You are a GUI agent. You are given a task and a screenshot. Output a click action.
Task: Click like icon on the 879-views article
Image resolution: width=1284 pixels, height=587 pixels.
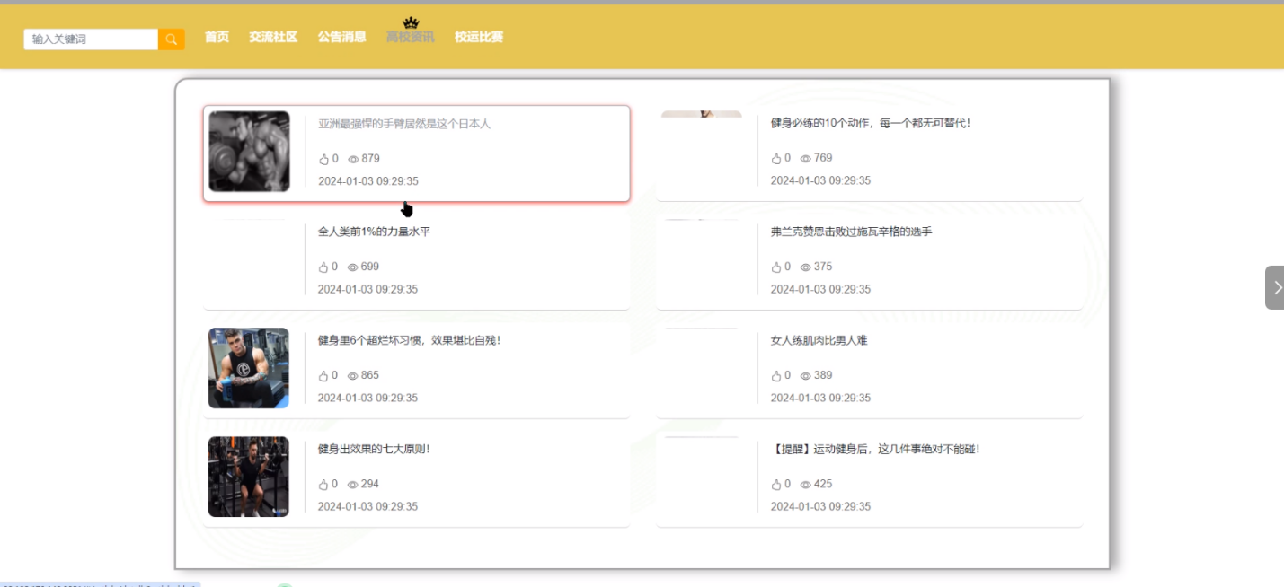[x=324, y=159]
